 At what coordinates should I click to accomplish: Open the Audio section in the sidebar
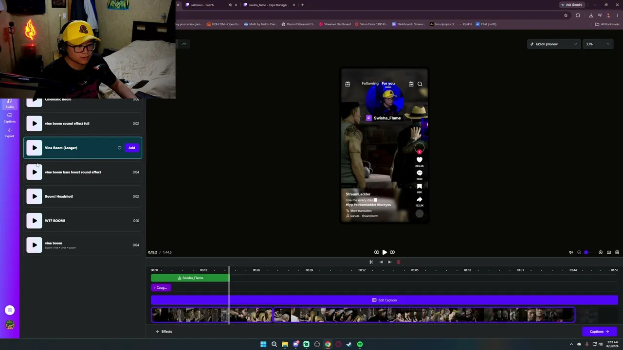10,104
